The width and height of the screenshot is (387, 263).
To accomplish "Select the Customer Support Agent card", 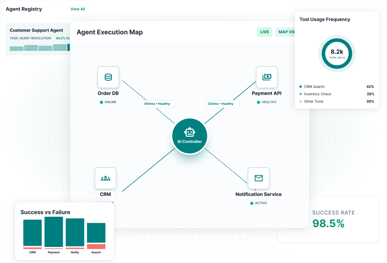I will [x=38, y=39].
